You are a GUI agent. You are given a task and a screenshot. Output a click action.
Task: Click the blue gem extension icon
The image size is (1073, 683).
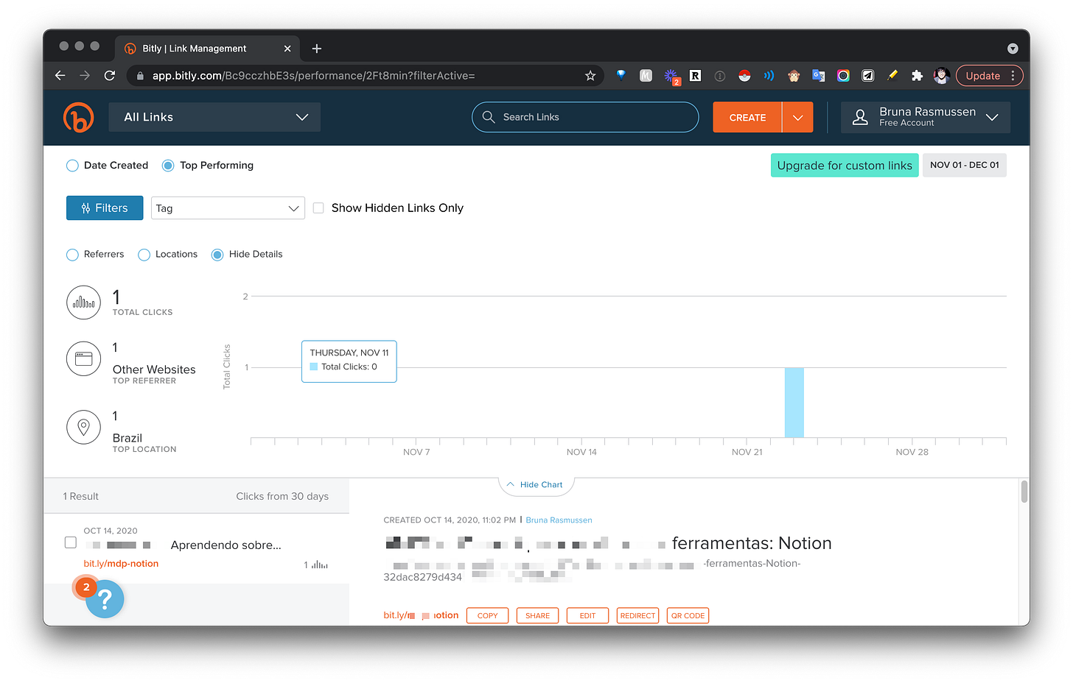click(x=621, y=75)
